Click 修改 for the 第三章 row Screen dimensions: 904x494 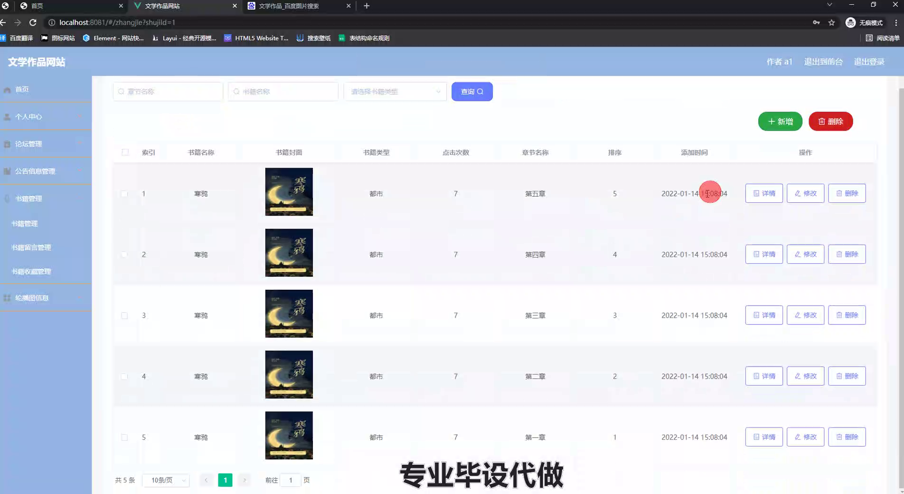[x=805, y=315]
